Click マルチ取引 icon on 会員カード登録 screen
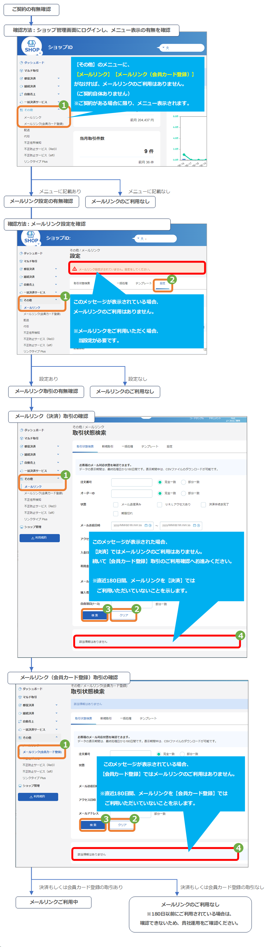The height and width of the screenshot is (947, 268). point(20,697)
